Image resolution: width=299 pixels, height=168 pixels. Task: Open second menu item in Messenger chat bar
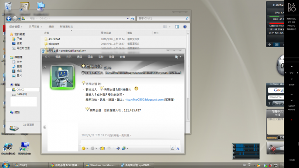[58, 57]
